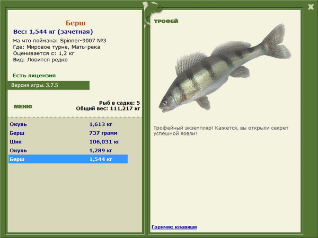Click the ТРОФЕЙ heading label
This screenshot has width=318, height=238.
166,21
